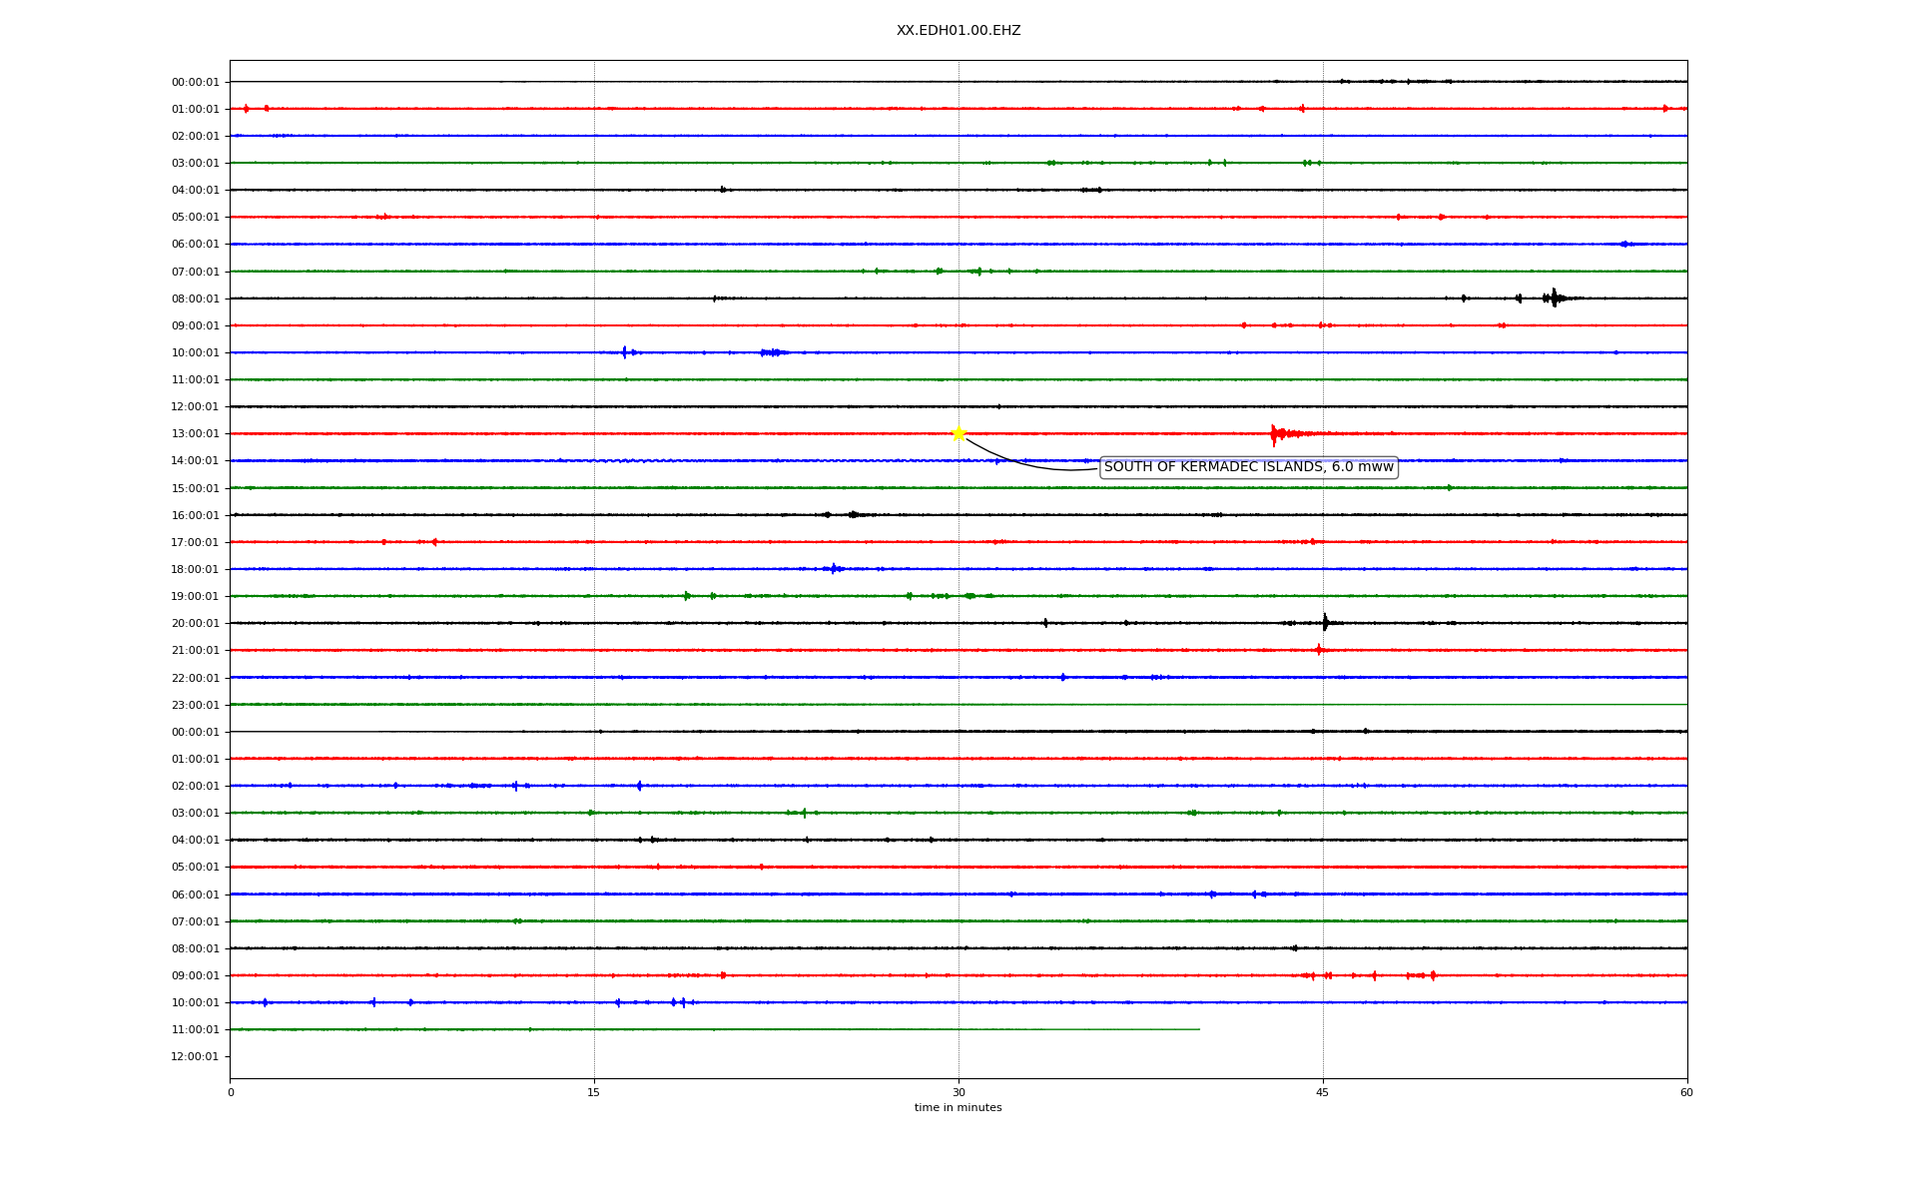Click the large red seismic burst at 13:00

tap(1274, 433)
